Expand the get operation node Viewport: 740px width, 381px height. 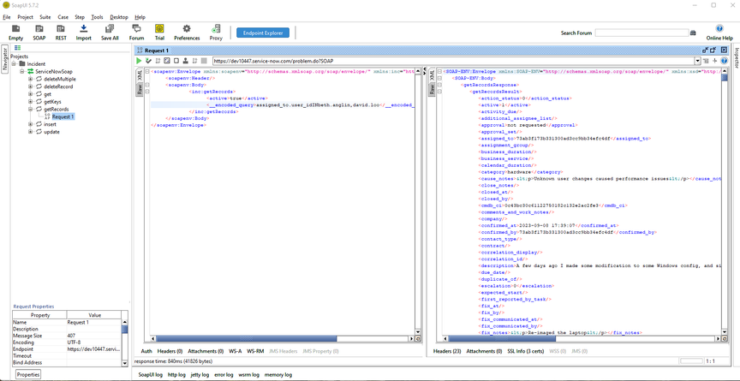pyautogui.click(x=30, y=94)
